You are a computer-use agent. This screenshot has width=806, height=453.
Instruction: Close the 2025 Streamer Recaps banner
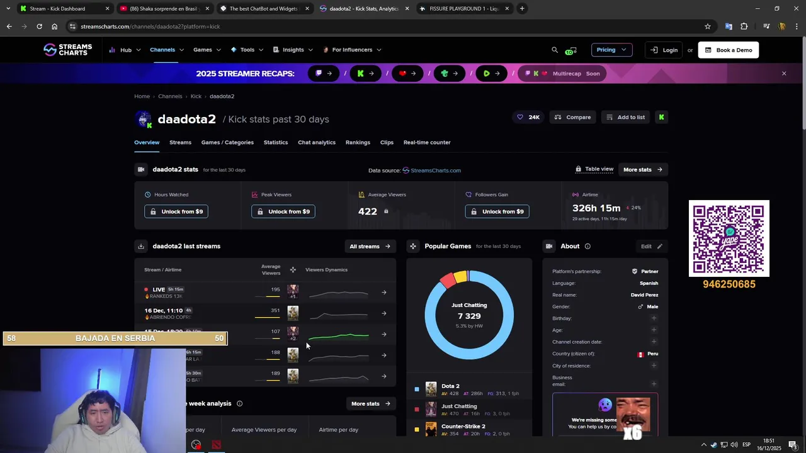[784, 74]
